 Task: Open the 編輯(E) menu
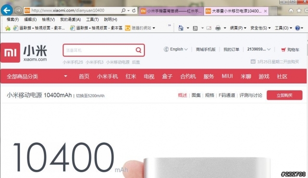(x=30, y=19)
